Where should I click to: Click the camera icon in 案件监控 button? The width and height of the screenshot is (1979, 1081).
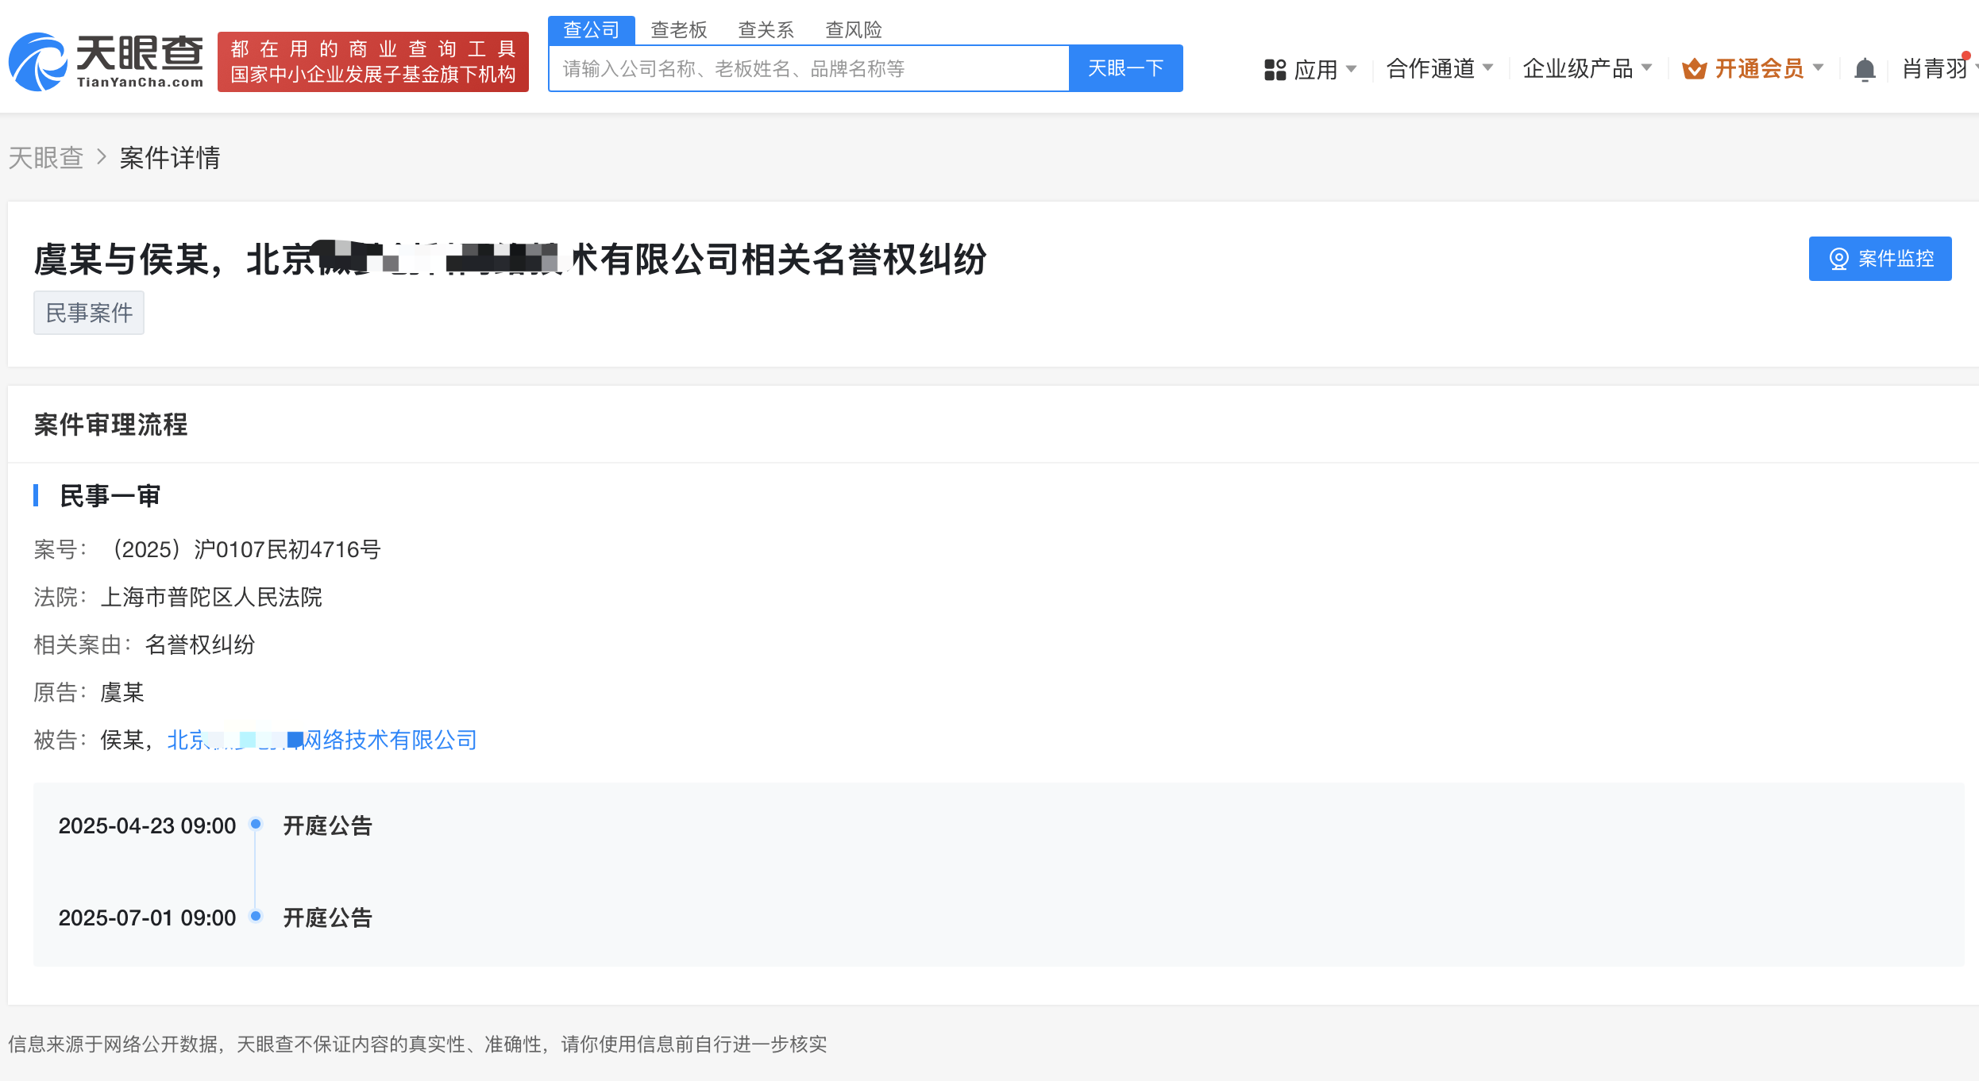point(1838,259)
